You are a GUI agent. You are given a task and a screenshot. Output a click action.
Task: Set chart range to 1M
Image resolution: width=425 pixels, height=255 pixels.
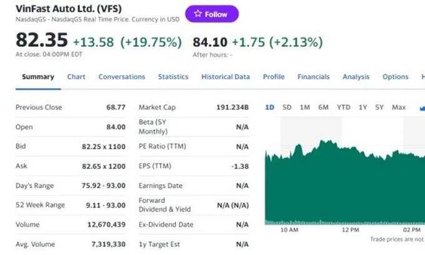(x=304, y=107)
